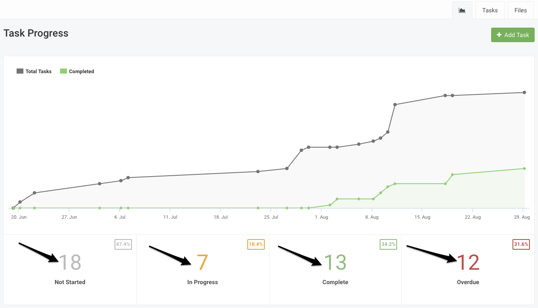Click the final green data point on the chart
538x308 pixels.
point(524,168)
